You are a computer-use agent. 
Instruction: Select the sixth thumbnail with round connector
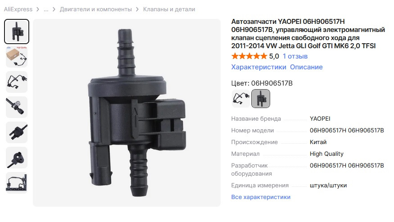pyautogui.click(x=17, y=158)
